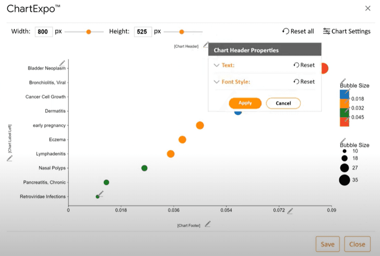380x256 pixels.
Task: Click the green legend color swatch
Action: click(x=344, y=113)
